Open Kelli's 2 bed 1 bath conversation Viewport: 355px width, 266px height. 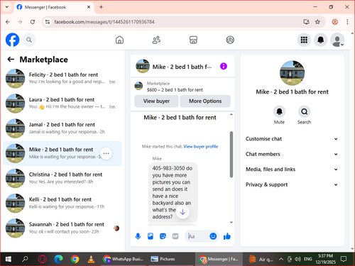coord(62,203)
